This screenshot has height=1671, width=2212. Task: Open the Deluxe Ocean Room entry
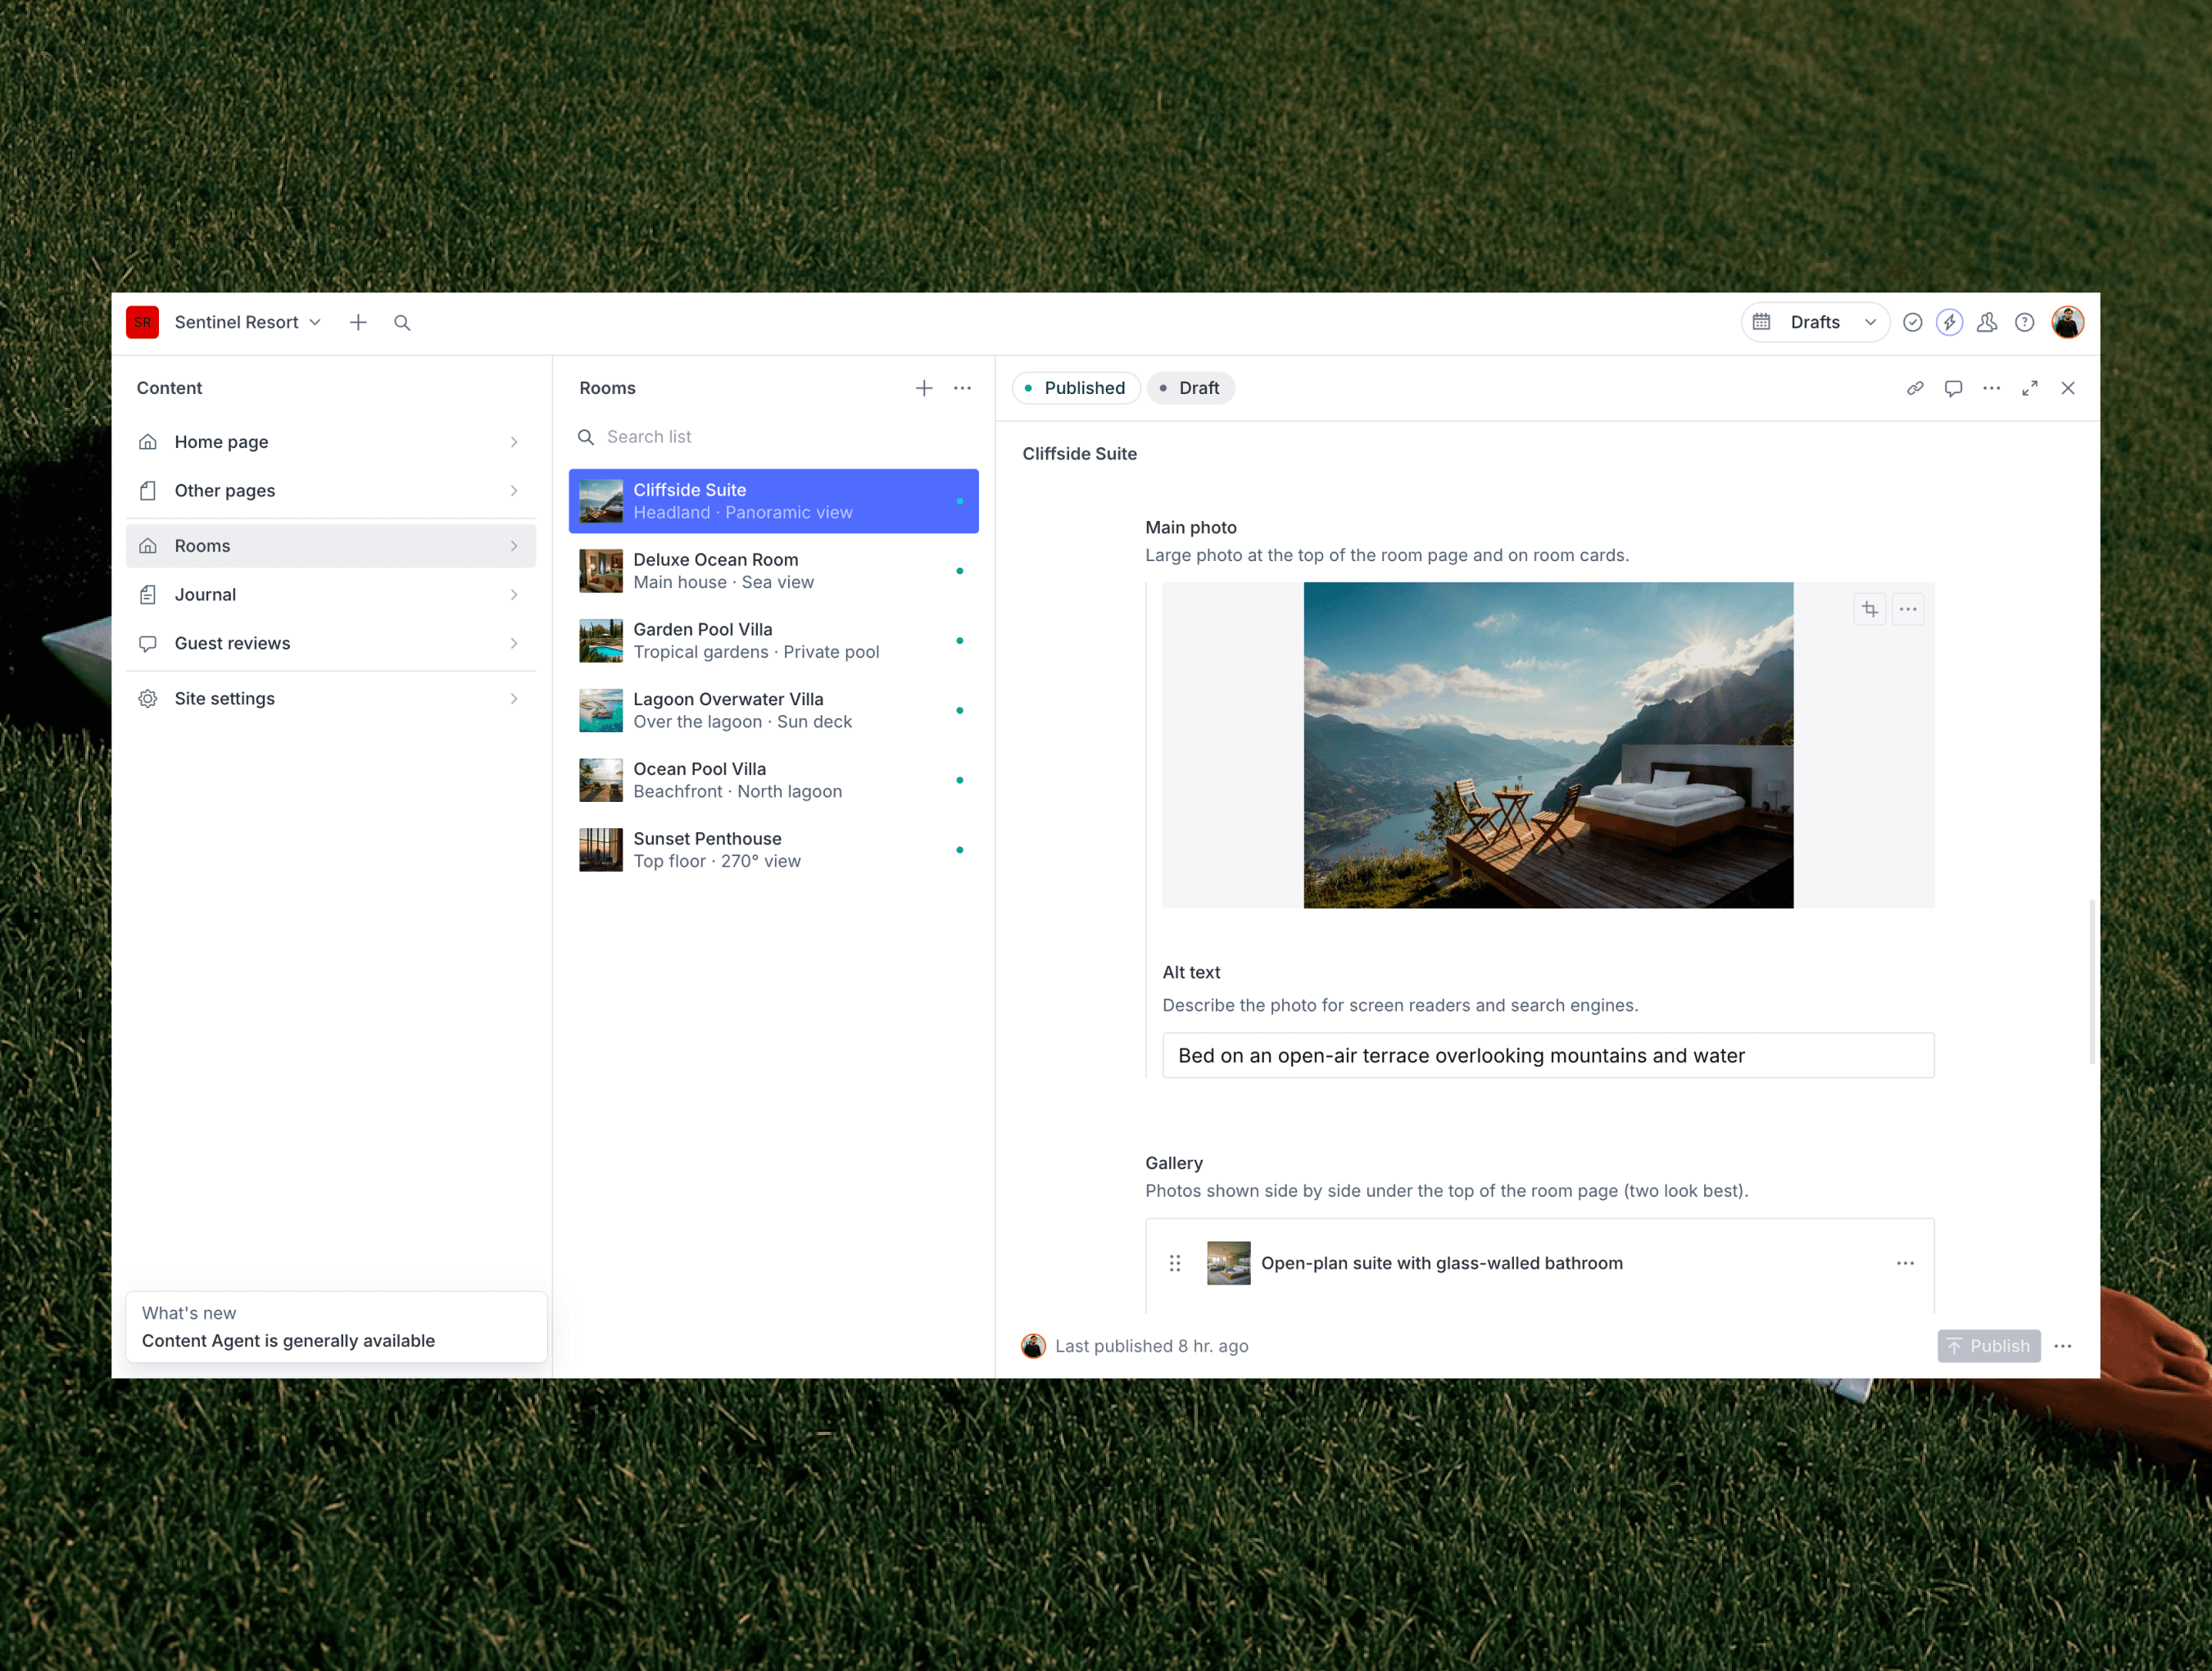pos(773,571)
